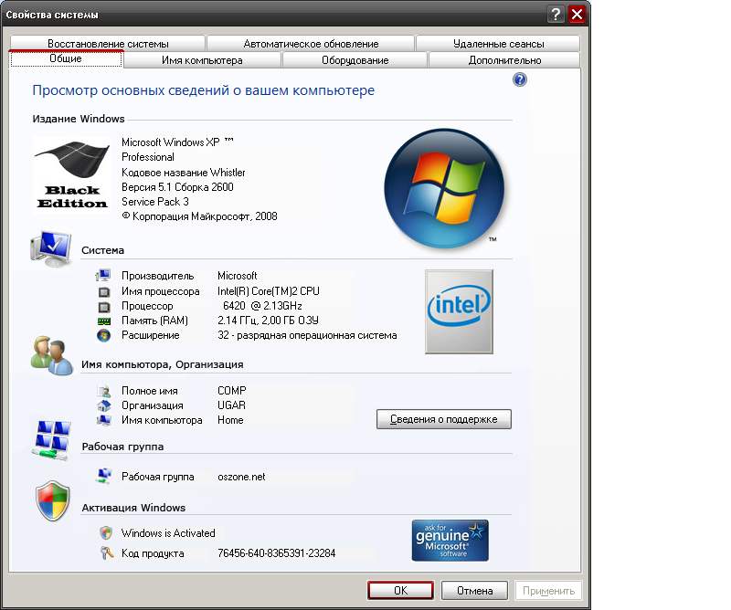Confirm with the OK button
This screenshot has height=610, width=731.
coord(400,591)
